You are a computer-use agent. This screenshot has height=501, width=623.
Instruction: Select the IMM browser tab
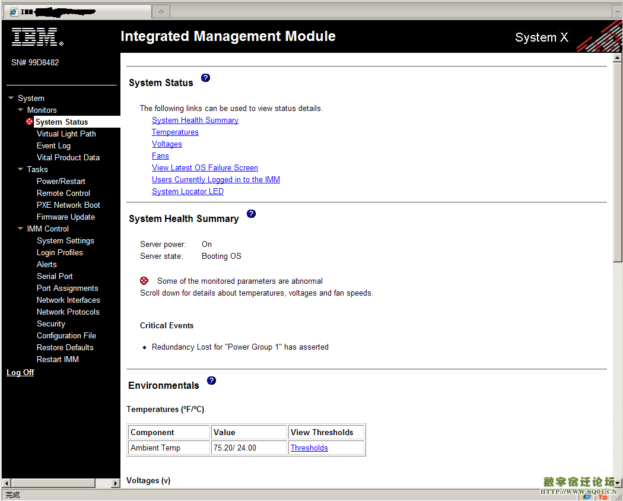tap(78, 12)
